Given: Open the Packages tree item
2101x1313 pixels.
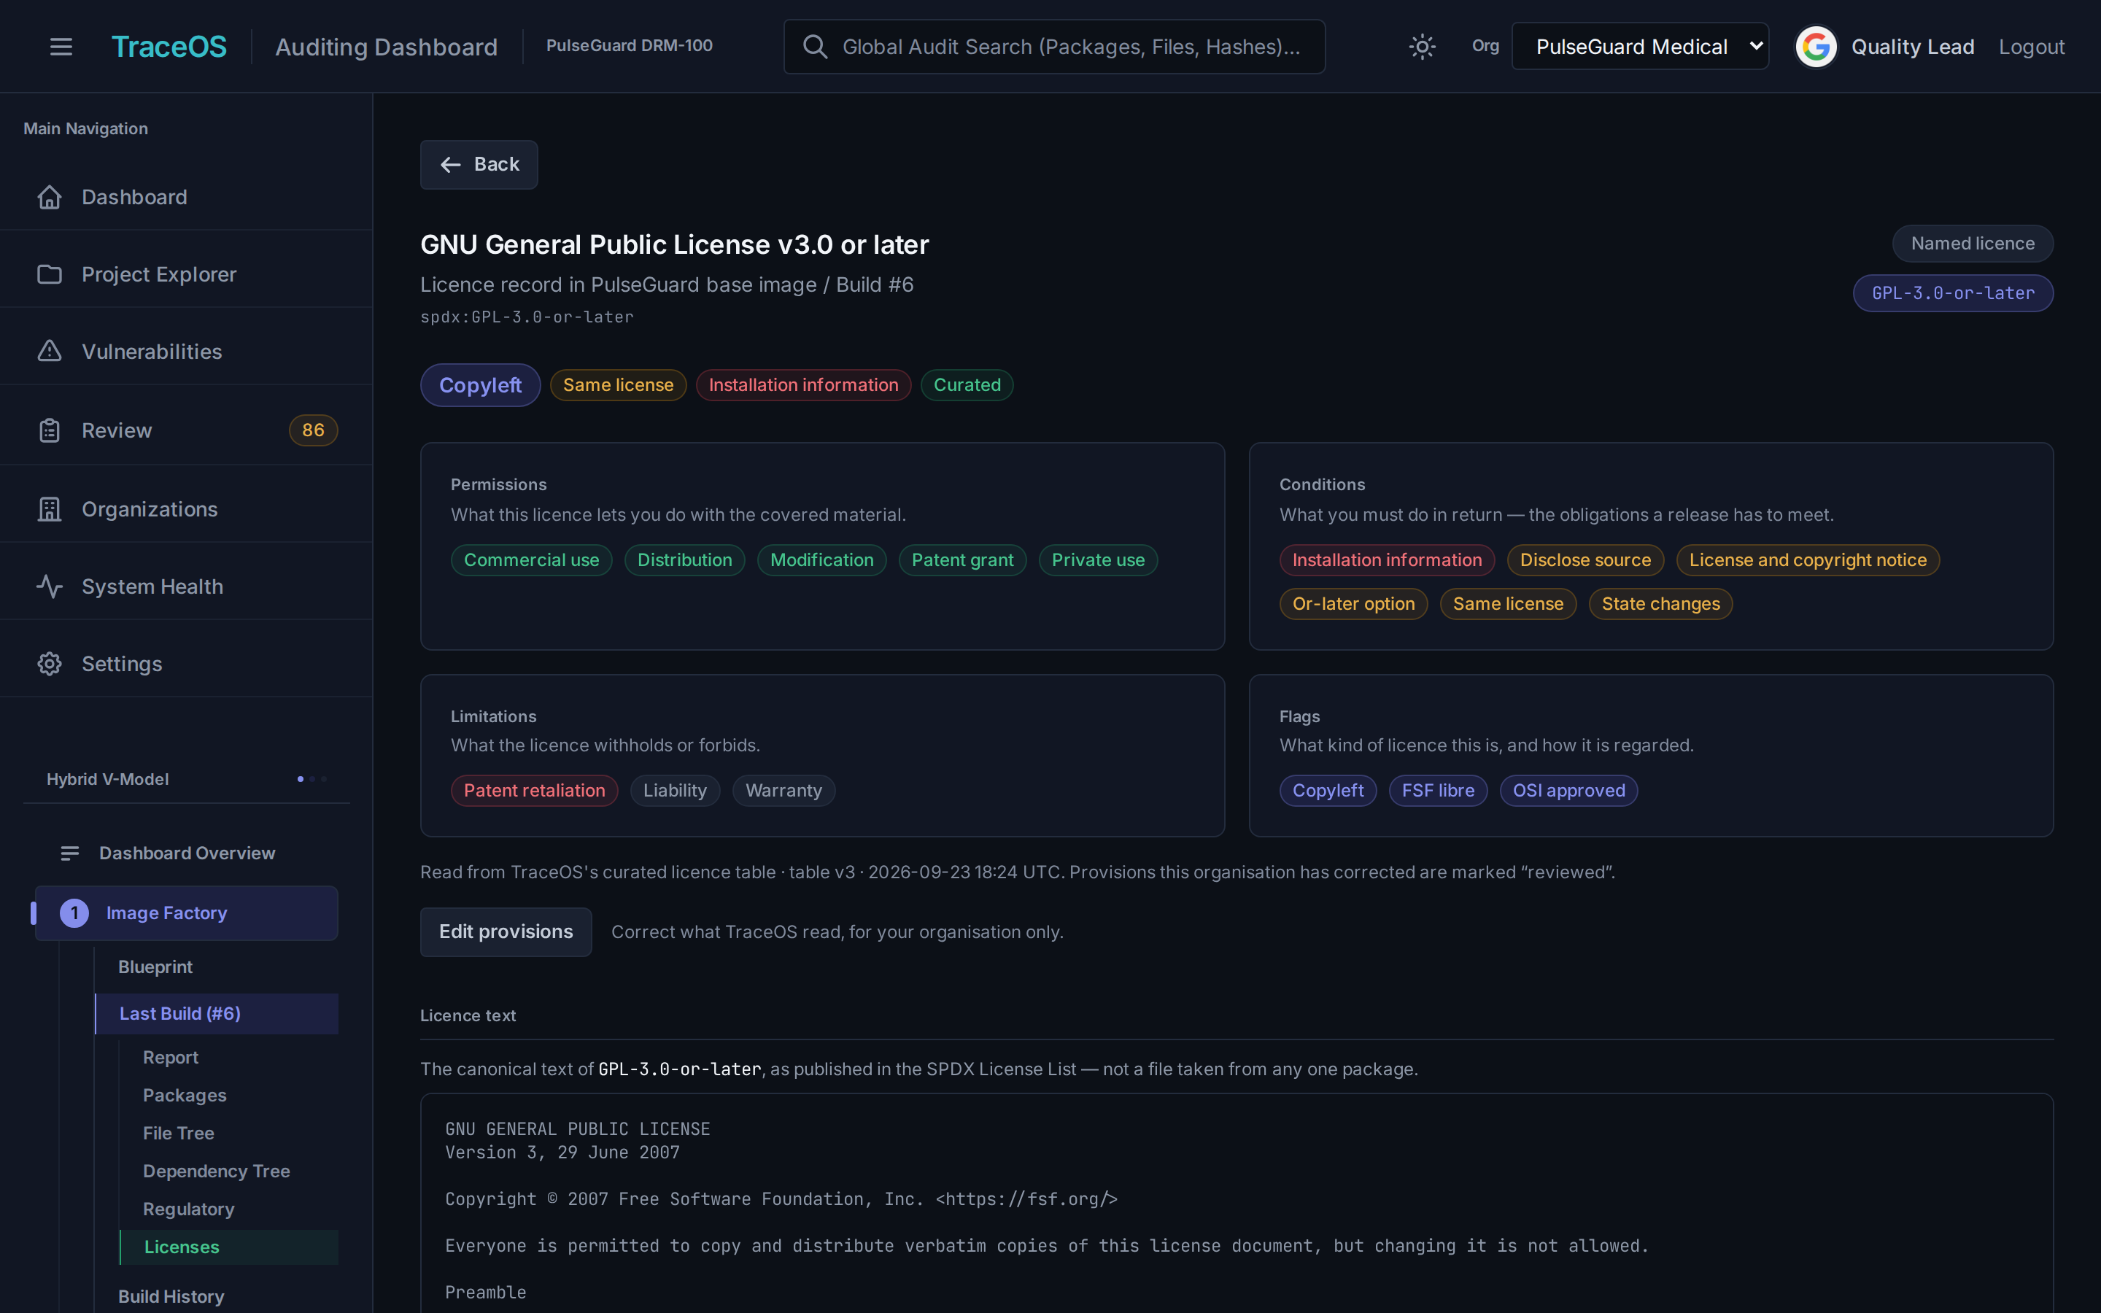Looking at the screenshot, I should pos(184,1095).
